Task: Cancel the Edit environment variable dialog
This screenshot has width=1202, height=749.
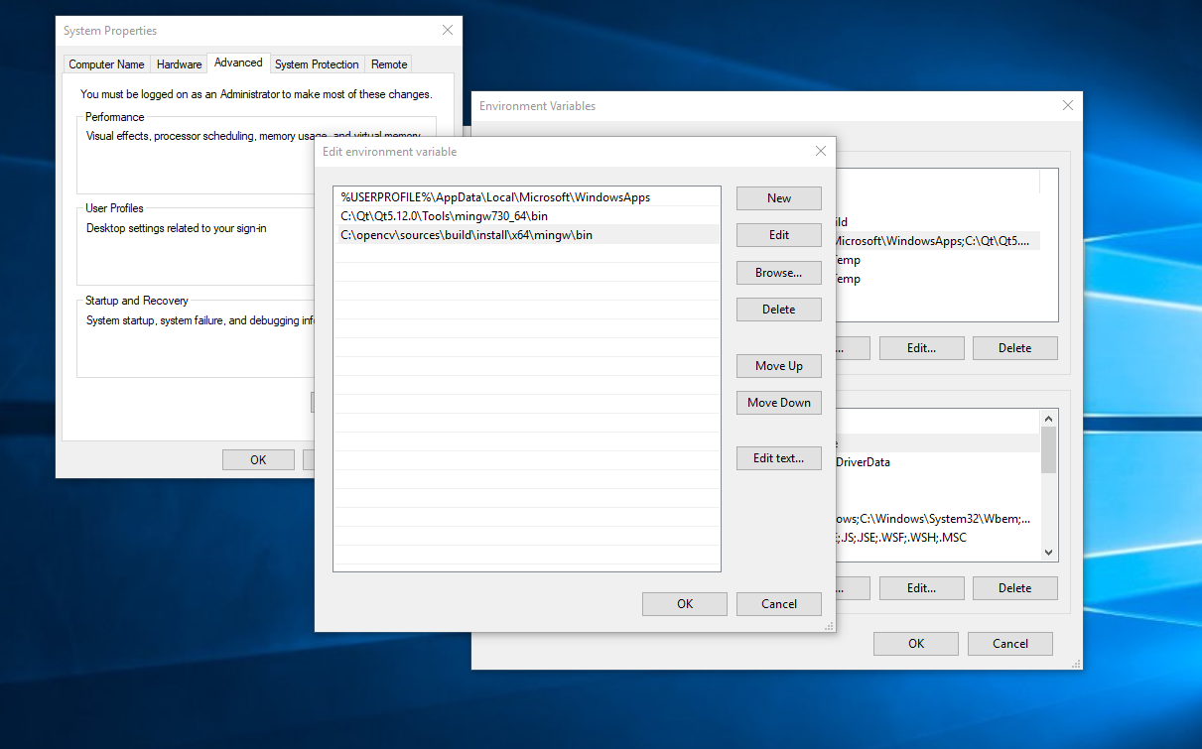Action: [778, 604]
